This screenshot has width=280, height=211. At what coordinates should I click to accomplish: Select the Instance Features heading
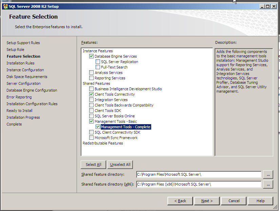click(x=98, y=51)
